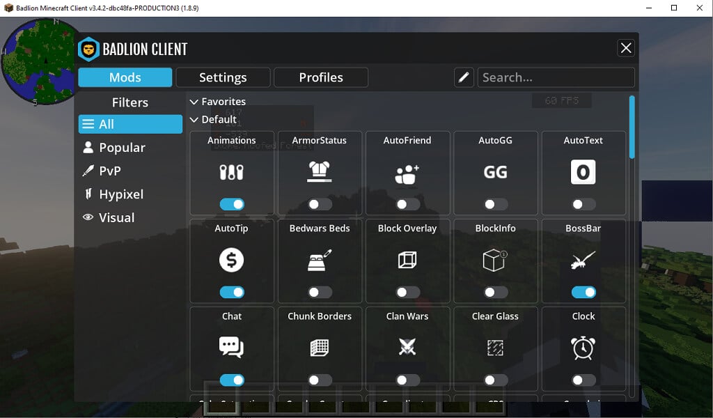Select the Visual filter
Screen dimensions: 713x418
point(130,217)
